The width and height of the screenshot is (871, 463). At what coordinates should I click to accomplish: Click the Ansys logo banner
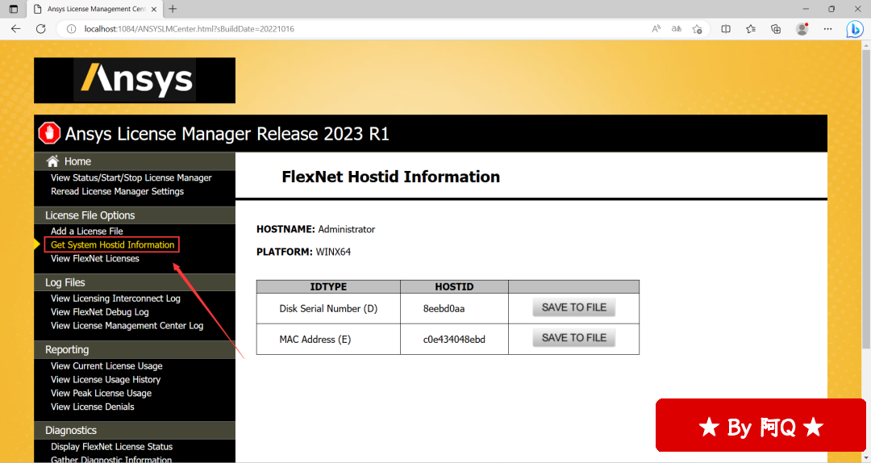pos(135,81)
